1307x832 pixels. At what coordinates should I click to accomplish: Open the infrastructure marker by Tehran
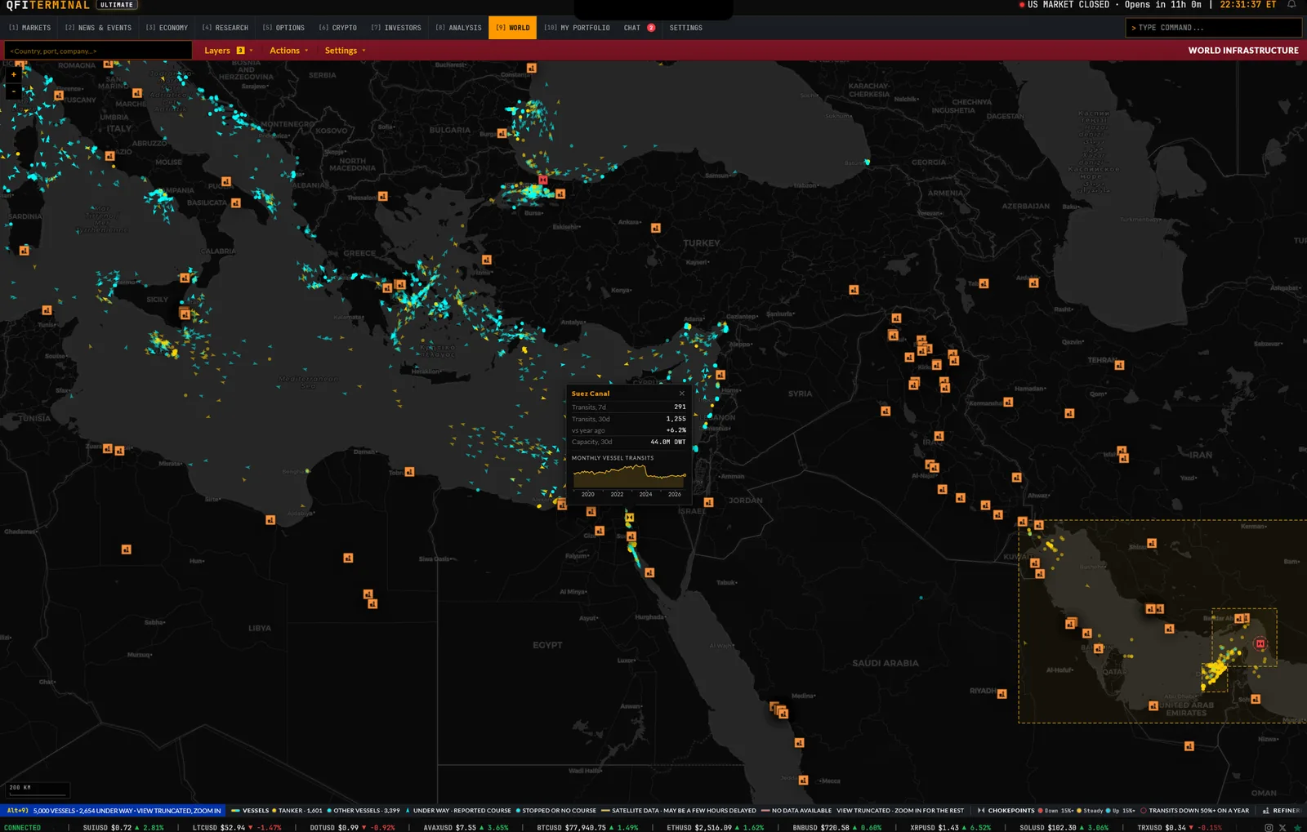1120,365
